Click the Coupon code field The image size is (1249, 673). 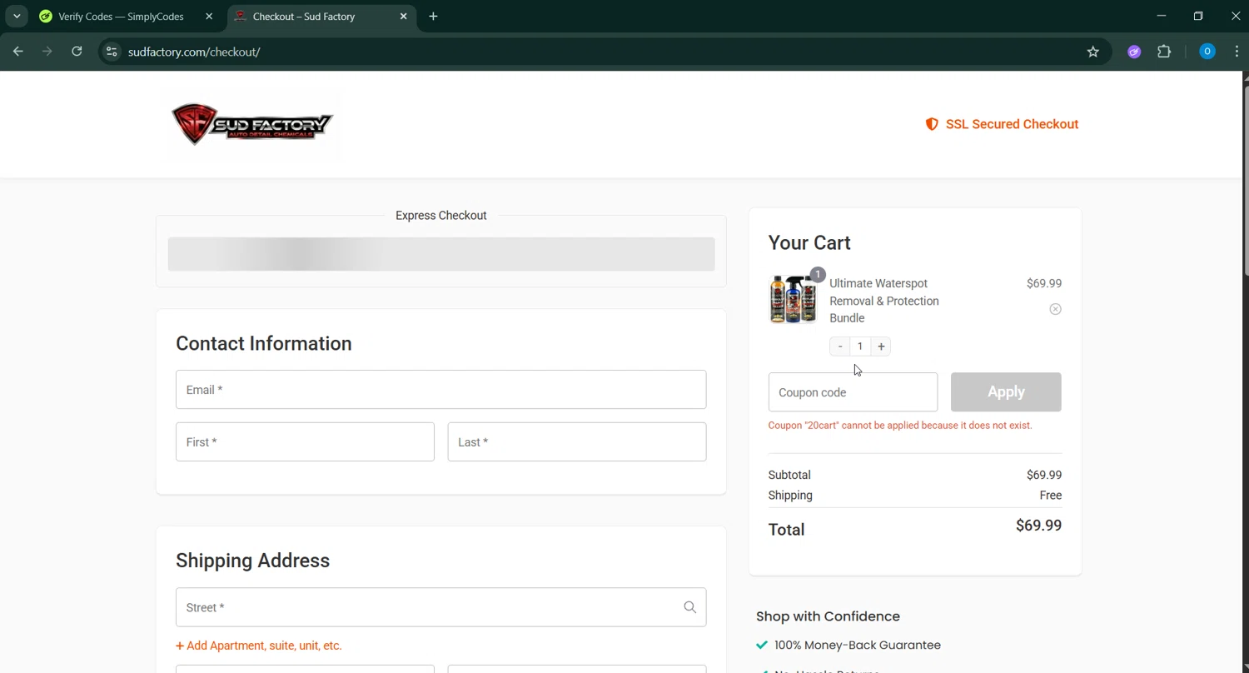coord(853,392)
